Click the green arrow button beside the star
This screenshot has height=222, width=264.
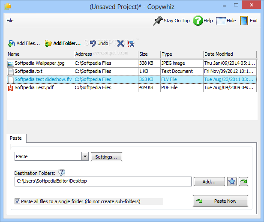click(x=243, y=181)
